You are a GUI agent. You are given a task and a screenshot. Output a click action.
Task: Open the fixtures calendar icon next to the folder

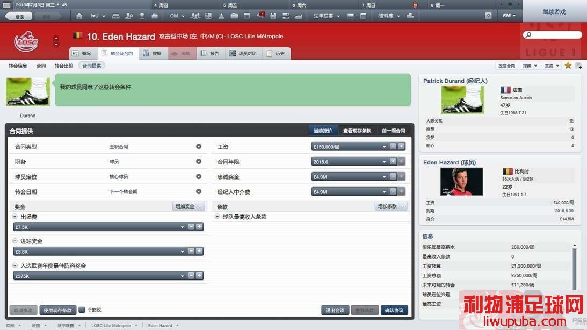247,16
